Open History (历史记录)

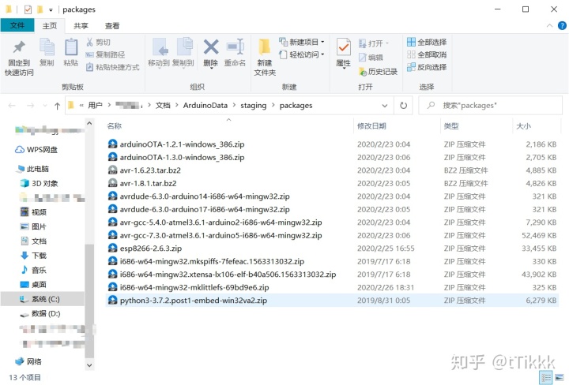[x=378, y=72]
